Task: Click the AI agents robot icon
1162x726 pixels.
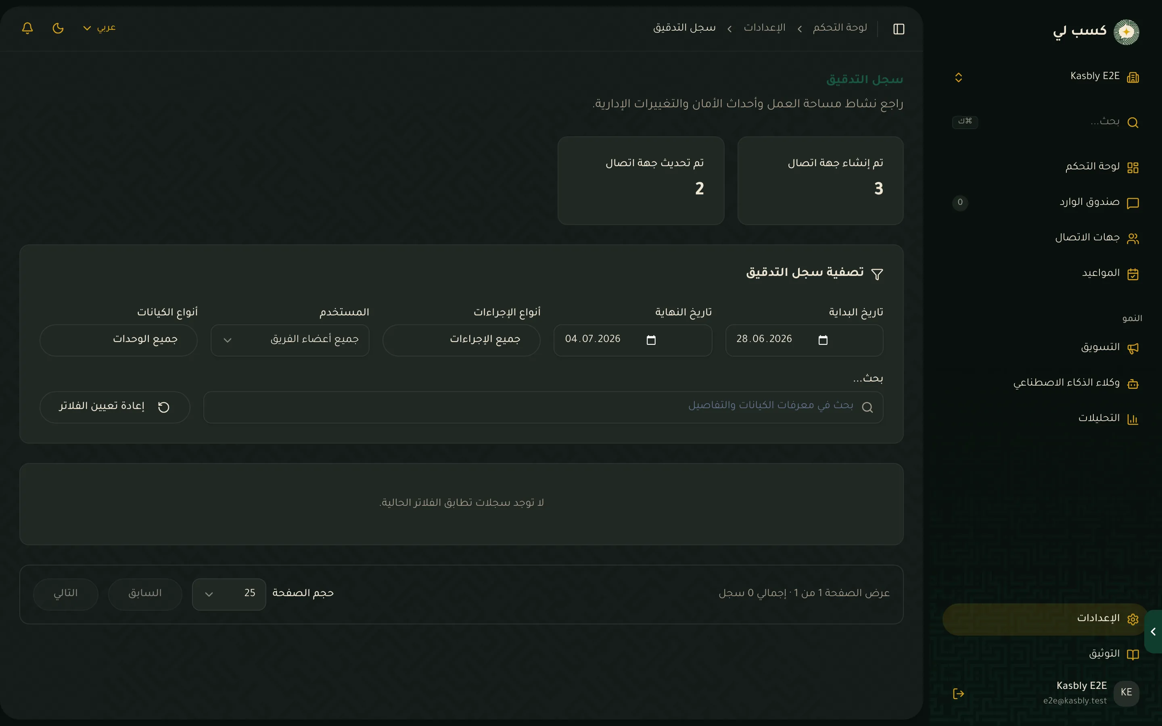Action: point(1133,384)
